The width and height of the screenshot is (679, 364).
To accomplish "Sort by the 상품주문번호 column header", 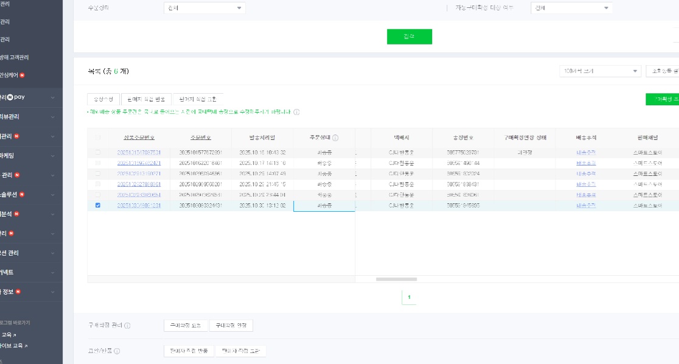I will (139, 138).
